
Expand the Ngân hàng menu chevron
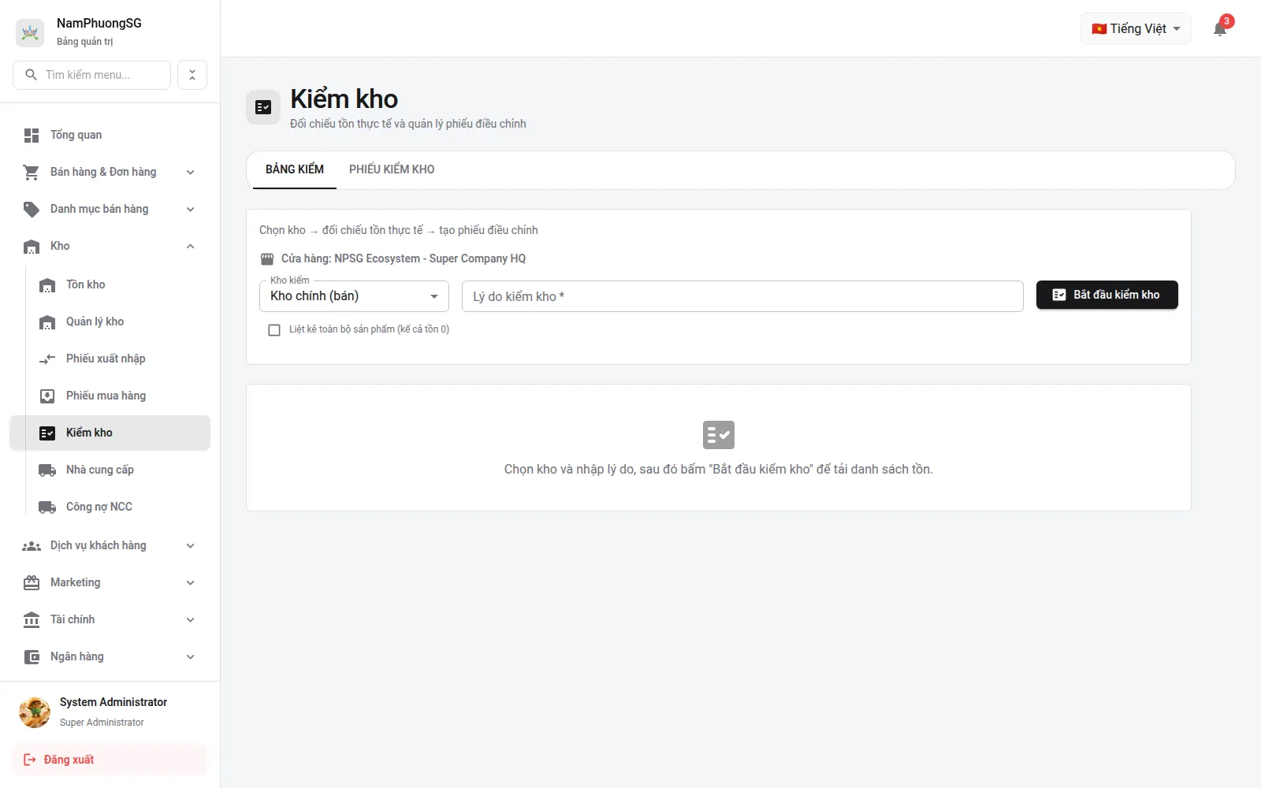tap(190, 657)
